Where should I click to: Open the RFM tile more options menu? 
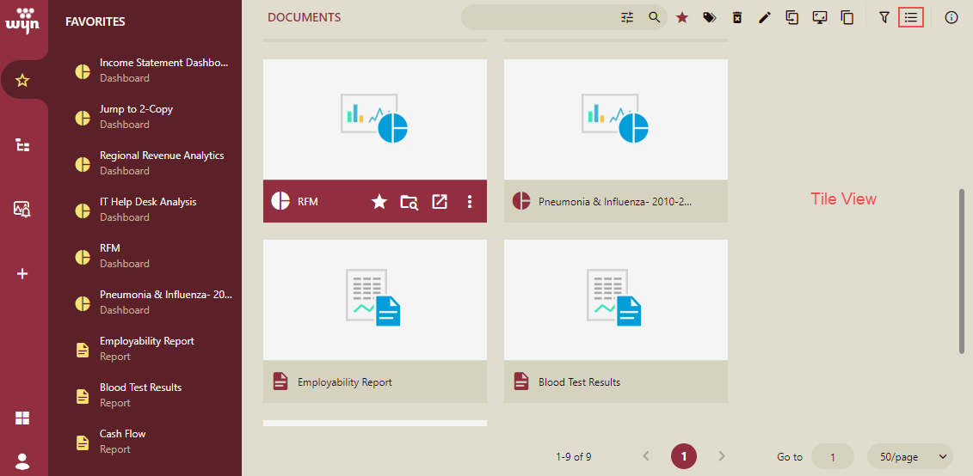click(470, 202)
